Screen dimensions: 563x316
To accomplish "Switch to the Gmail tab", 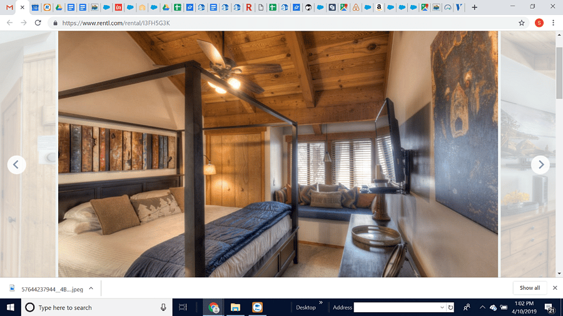I will pyautogui.click(x=9, y=7).
